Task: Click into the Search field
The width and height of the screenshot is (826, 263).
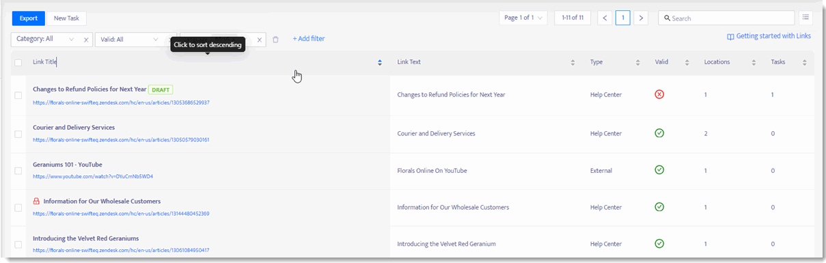Action: [726, 18]
